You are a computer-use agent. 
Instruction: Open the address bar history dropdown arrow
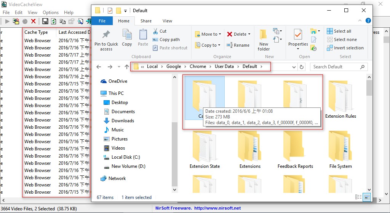(x=294, y=67)
